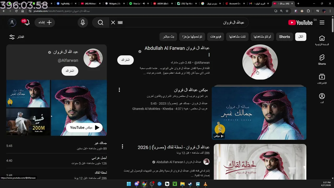Select the بث مباشر filter chip

(169, 37)
